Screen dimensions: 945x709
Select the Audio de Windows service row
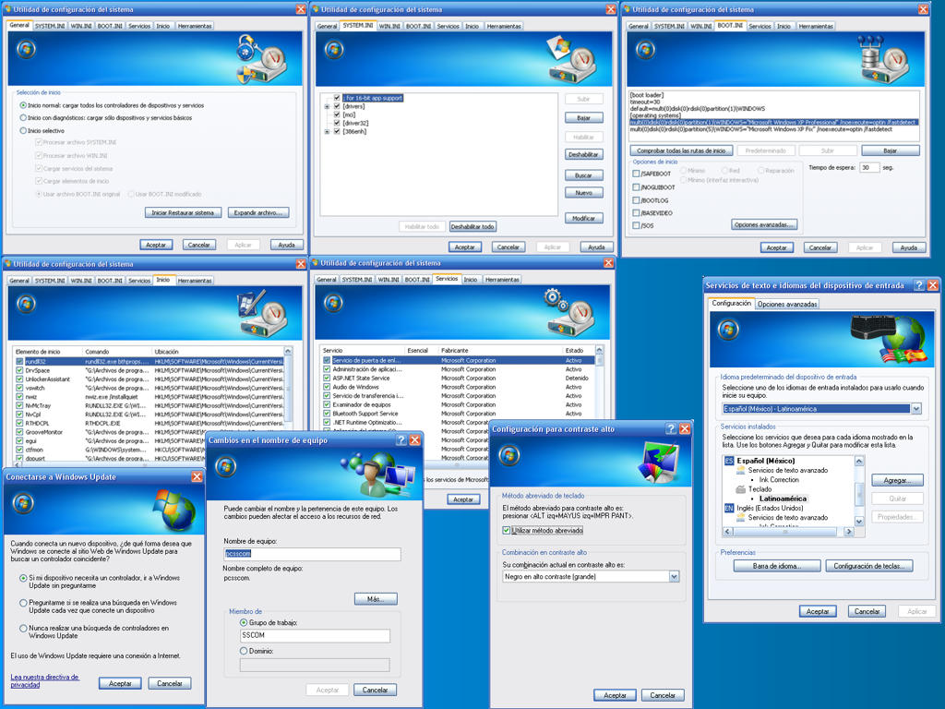pos(458,387)
